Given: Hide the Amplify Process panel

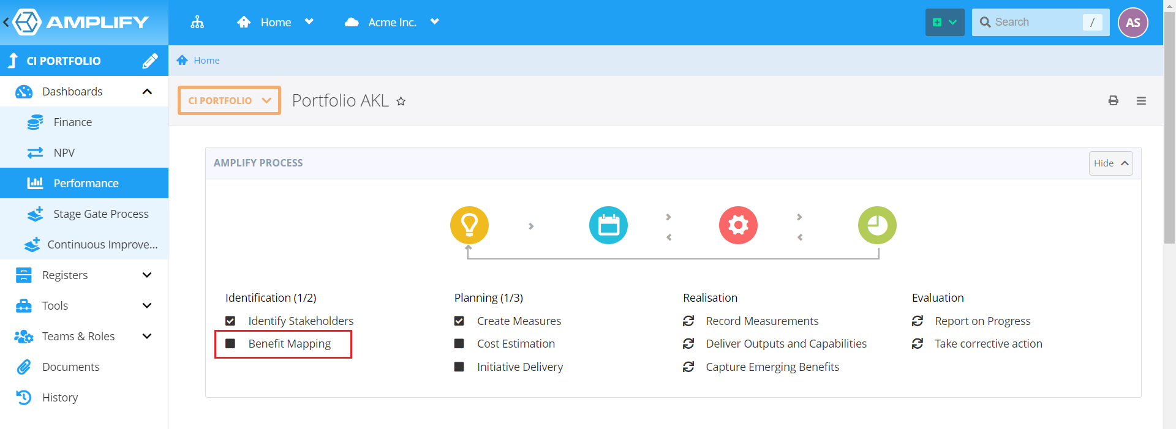Looking at the screenshot, I should tap(1110, 163).
